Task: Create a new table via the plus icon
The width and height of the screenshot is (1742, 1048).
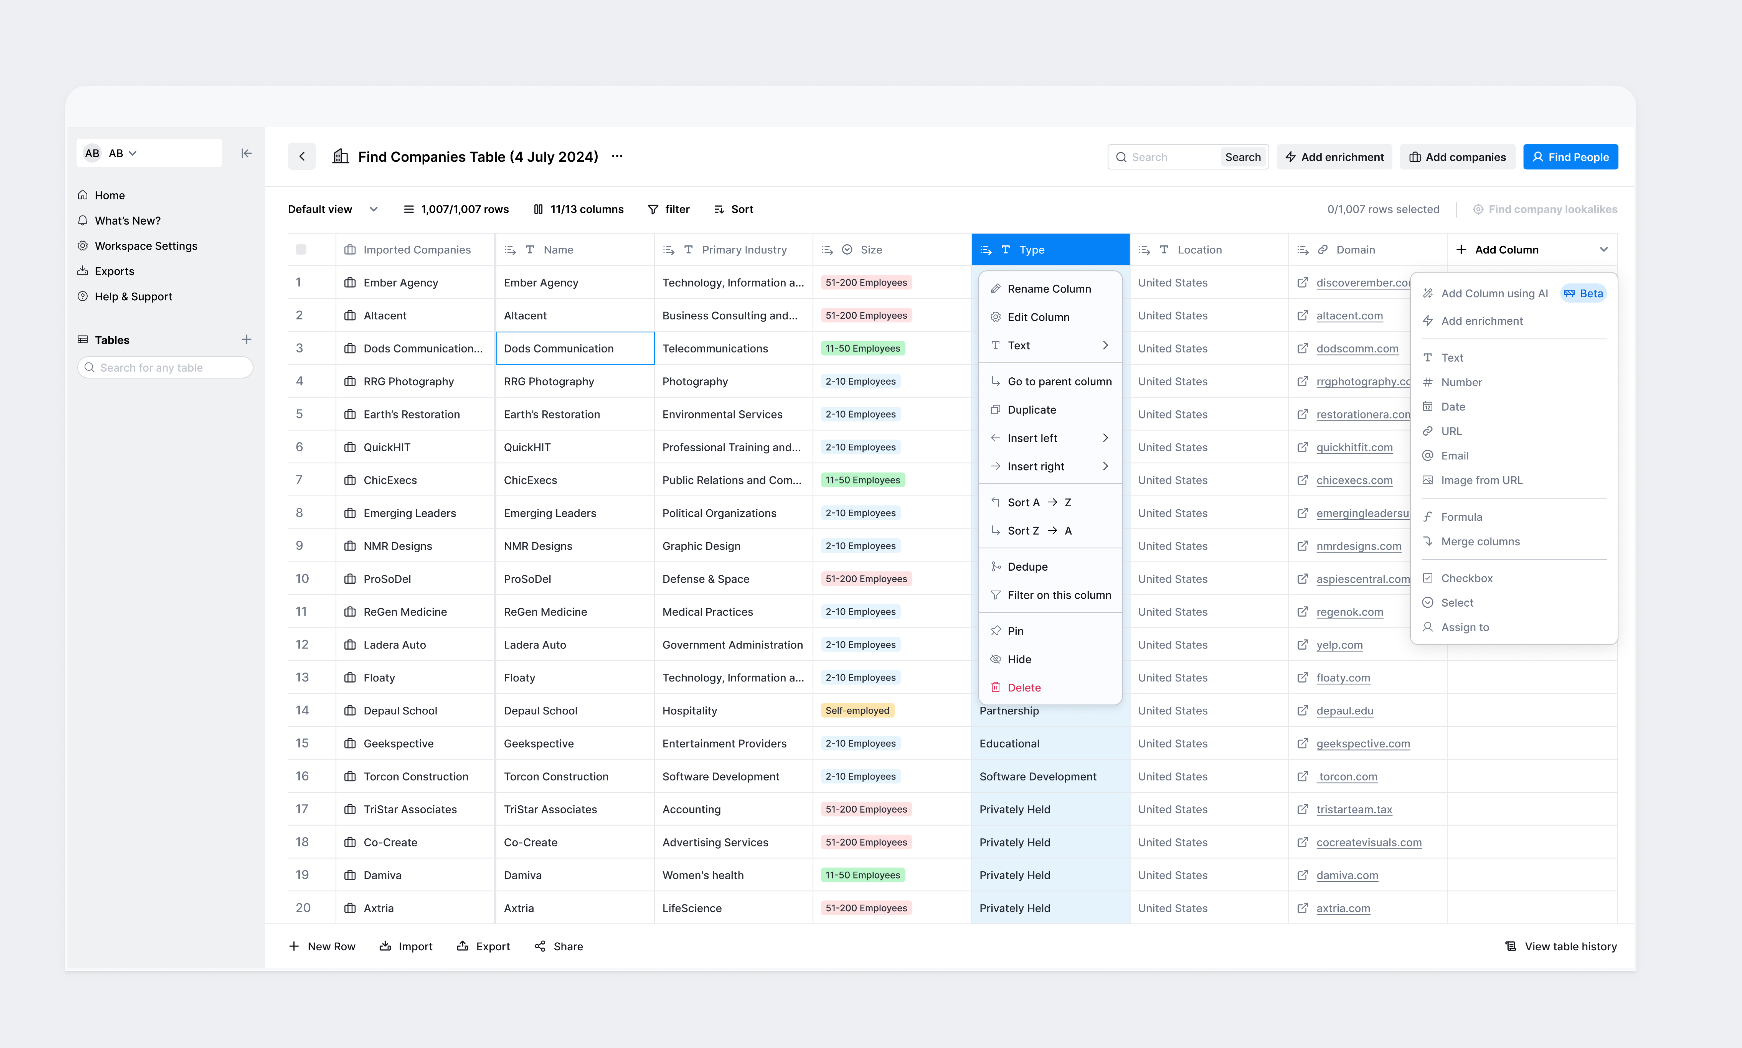Action: pyautogui.click(x=246, y=339)
